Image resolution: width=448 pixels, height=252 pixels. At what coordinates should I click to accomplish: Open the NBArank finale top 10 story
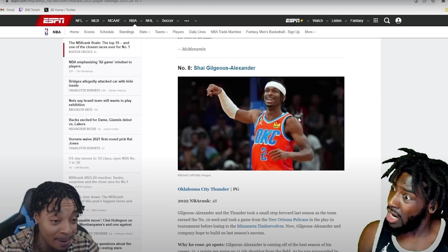[99, 45]
